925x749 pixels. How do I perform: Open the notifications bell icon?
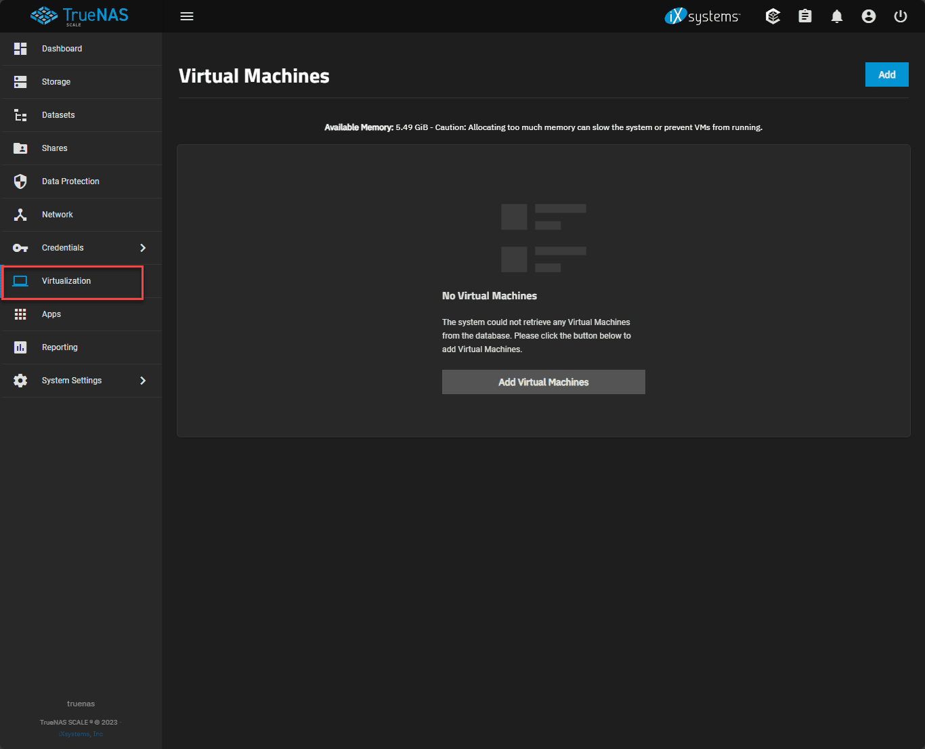(x=836, y=16)
